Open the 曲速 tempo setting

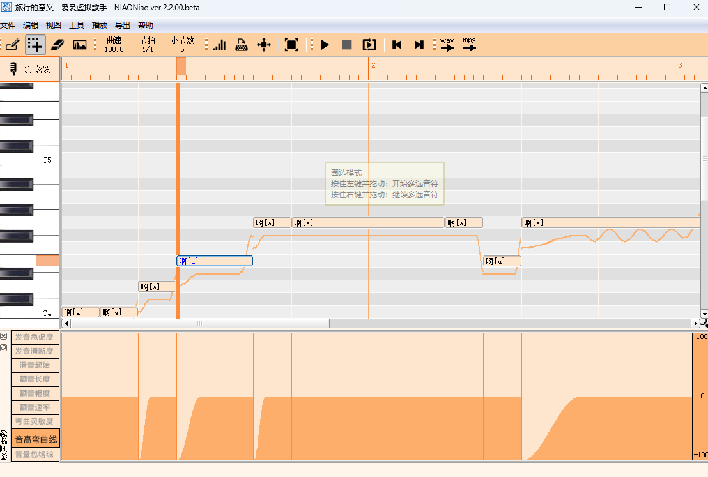point(114,45)
